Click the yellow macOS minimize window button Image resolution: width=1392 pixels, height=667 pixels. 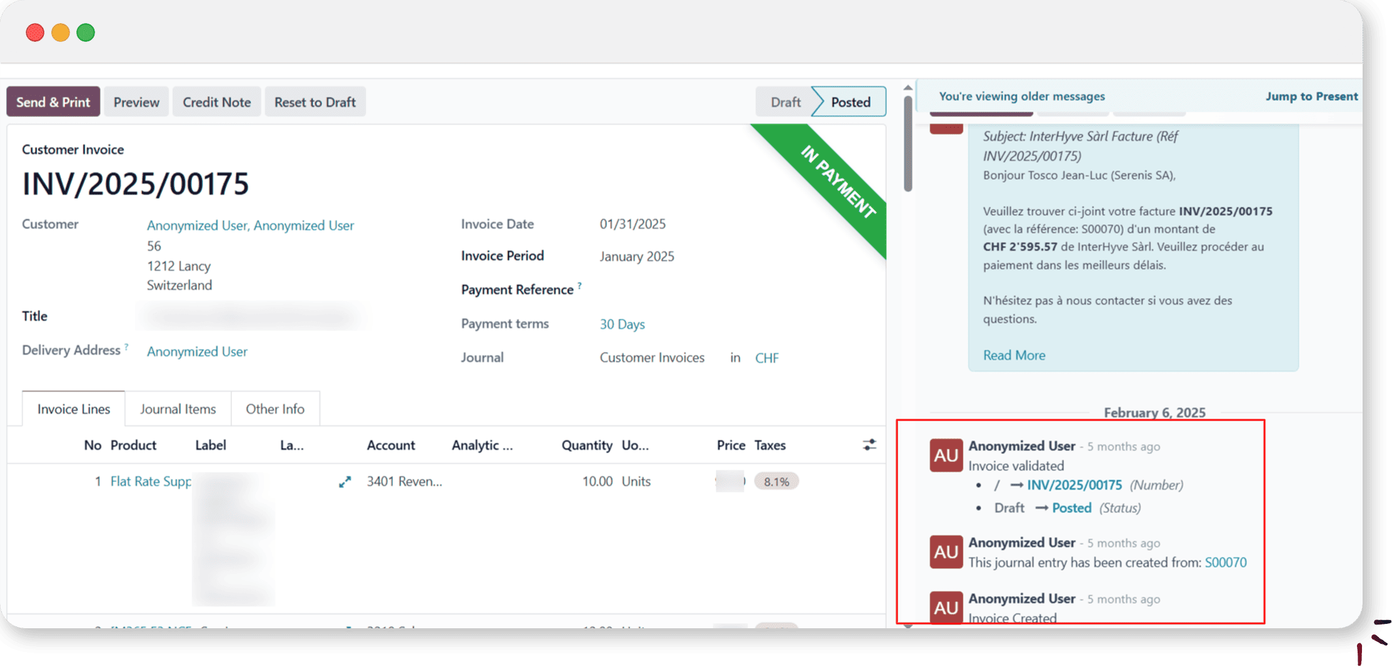[x=61, y=33]
